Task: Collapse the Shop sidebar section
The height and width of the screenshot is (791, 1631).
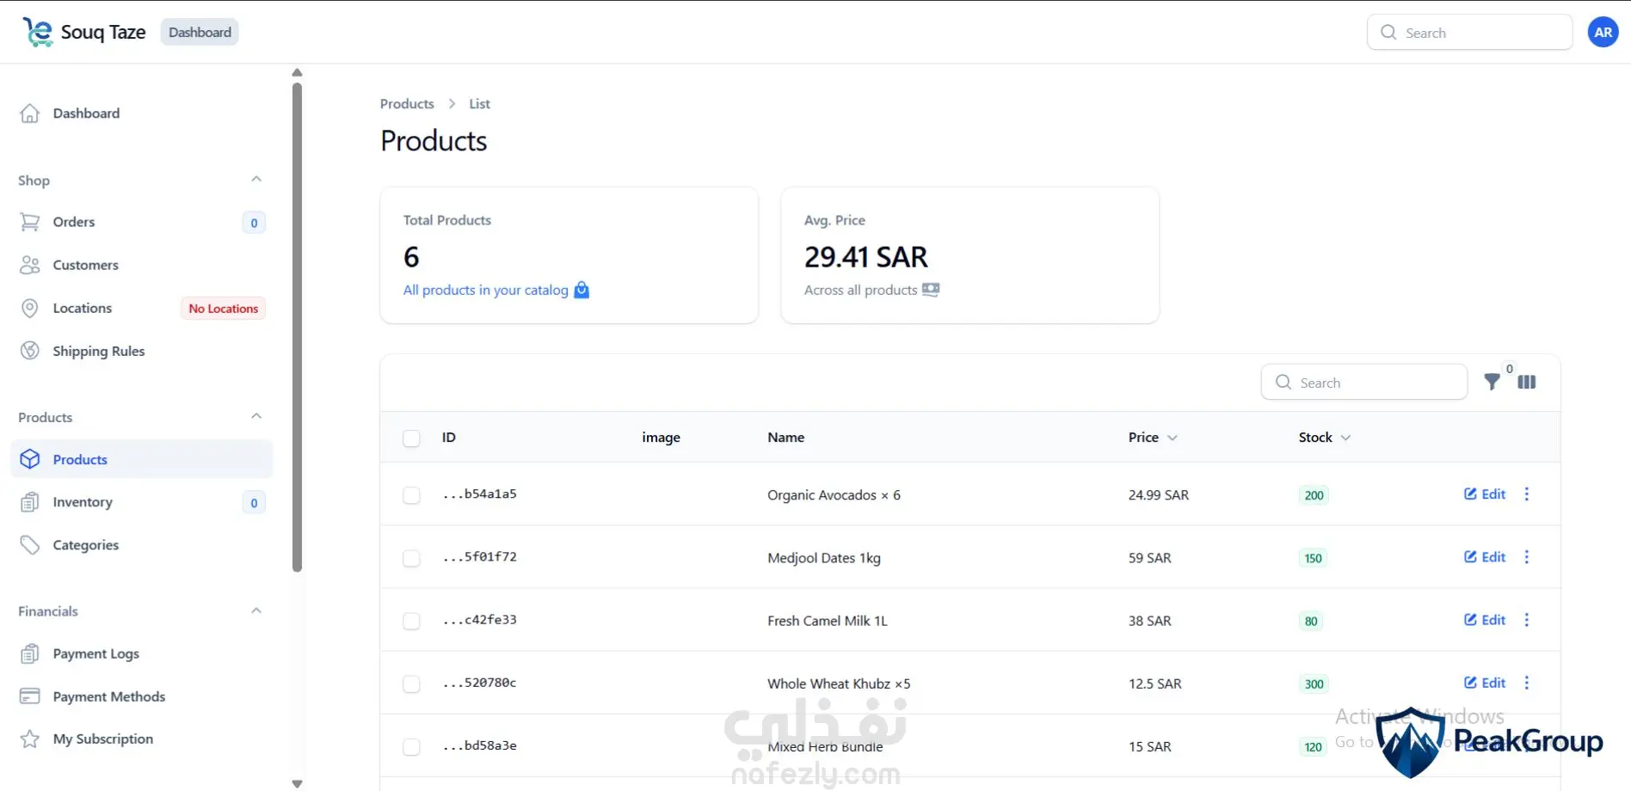Action: click(x=256, y=180)
